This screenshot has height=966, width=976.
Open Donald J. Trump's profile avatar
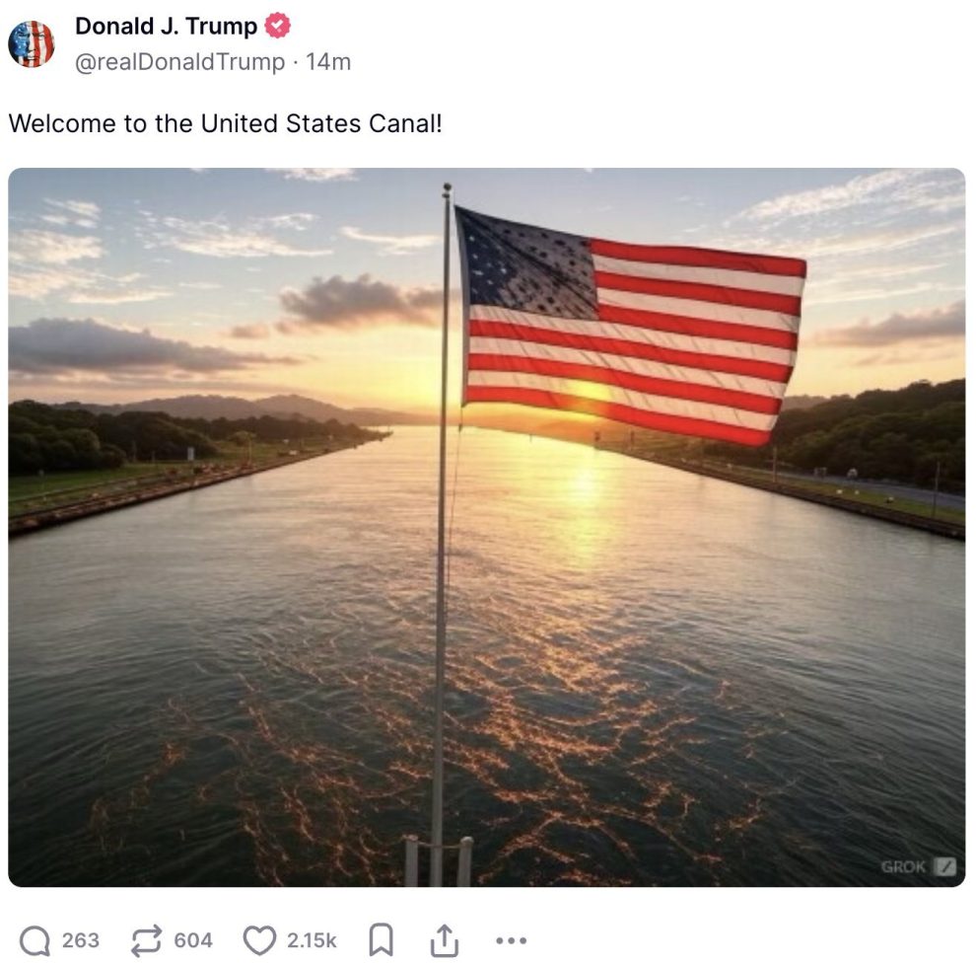[32, 44]
